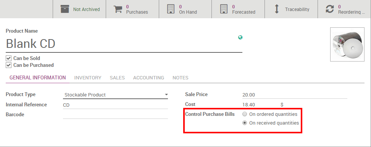Switch to the Accounting tab

coord(148,78)
